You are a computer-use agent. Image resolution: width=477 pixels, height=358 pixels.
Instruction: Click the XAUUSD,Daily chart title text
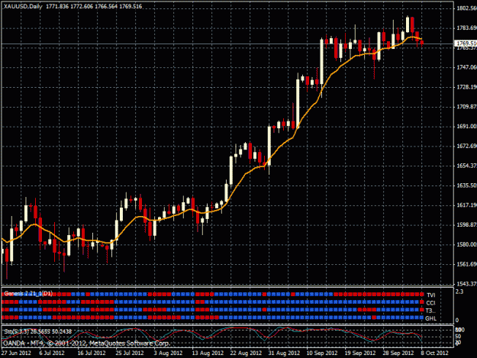(23, 6)
